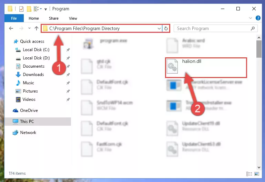Click the Forward navigation arrow
265x182 pixels.
21,28
